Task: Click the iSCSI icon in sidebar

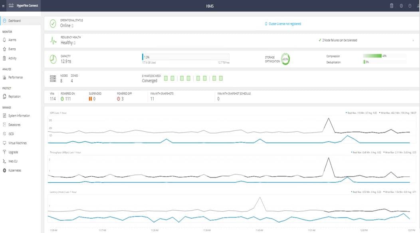Action: tap(4, 134)
